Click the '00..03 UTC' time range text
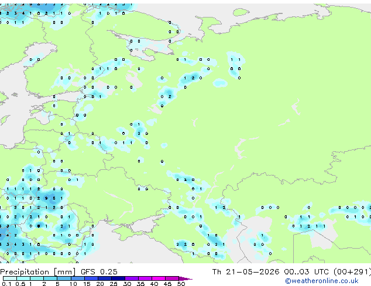 pyautogui.click(x=307, y=272)
